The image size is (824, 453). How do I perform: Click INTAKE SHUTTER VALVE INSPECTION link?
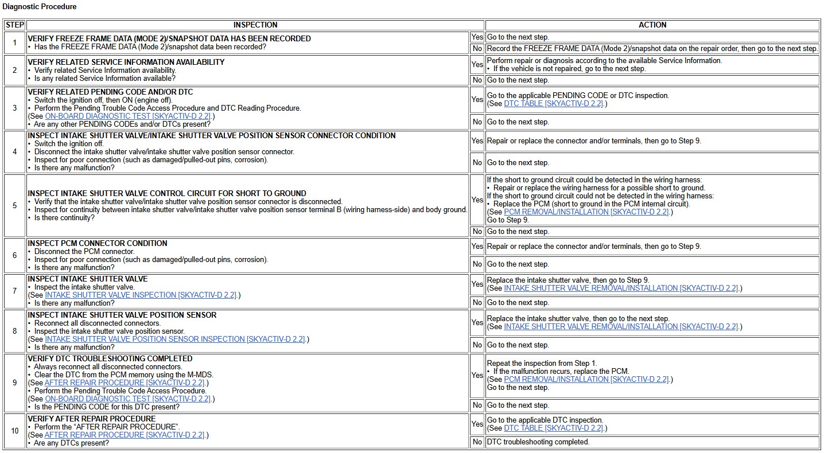tap(141, 295)
